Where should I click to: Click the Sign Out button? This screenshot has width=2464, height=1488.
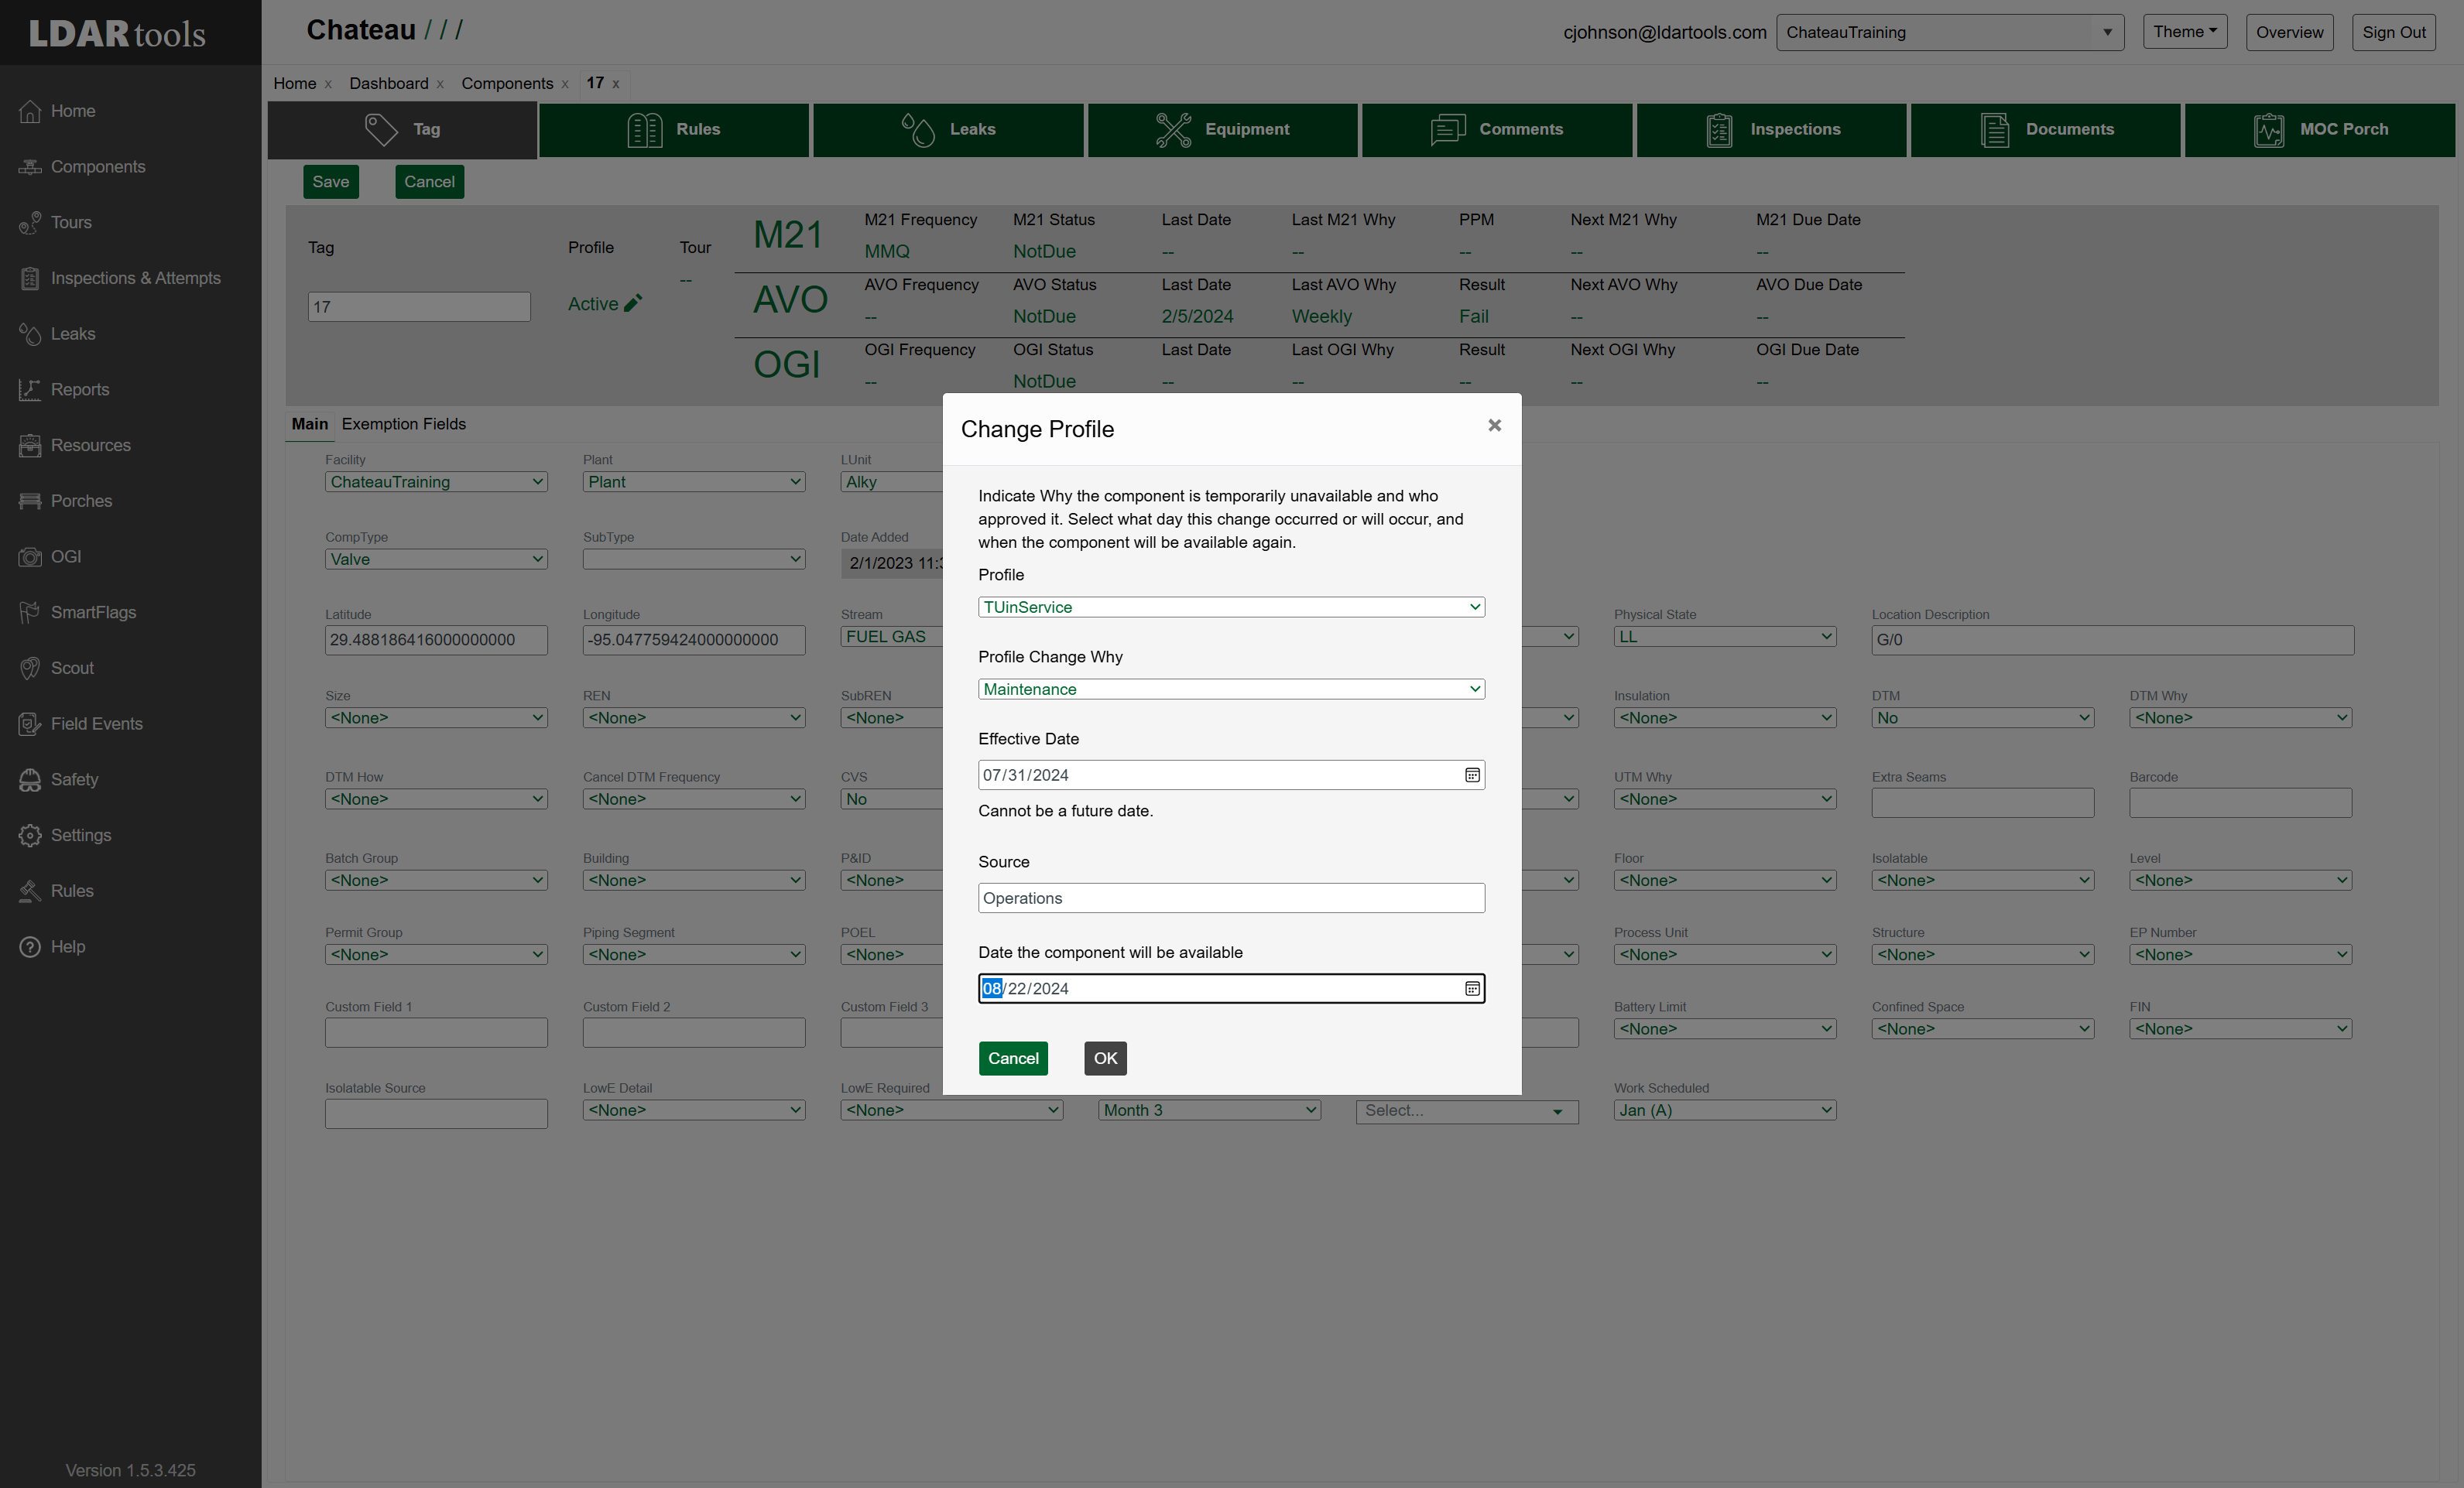click(2393, 32)
